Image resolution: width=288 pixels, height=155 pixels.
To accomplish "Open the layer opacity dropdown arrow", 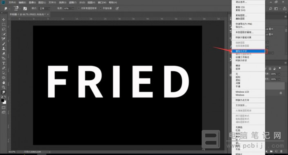I will coord(279,74).
